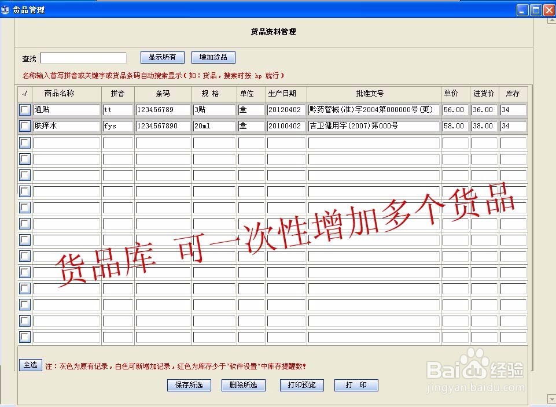The image size is (556, 407).
Task: Click the 打印预览 button
Action: coord(302,385)
